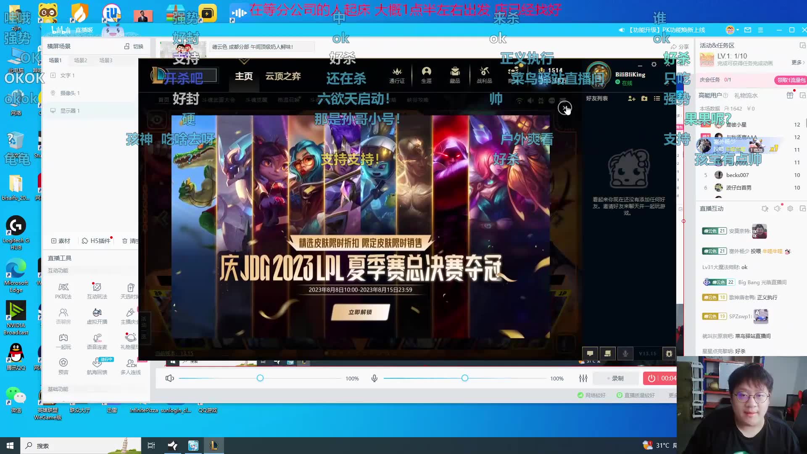Screen dimensions: 807x454
Task: Open the bilibili mail icon in title bar
Action: 748,30
